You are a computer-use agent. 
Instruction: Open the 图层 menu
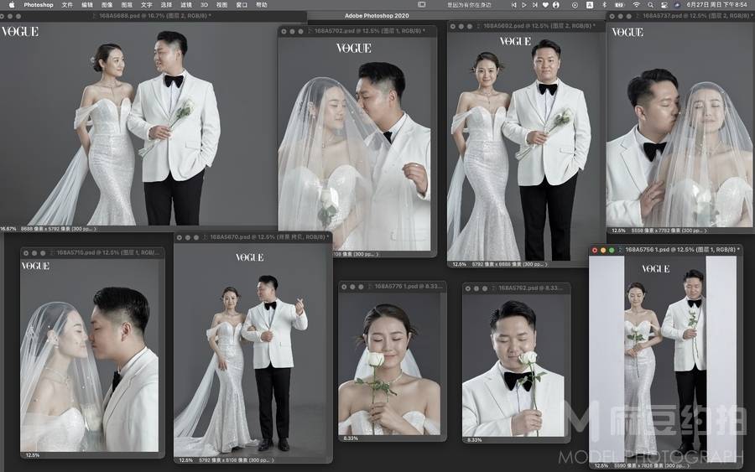coord(127,5)
